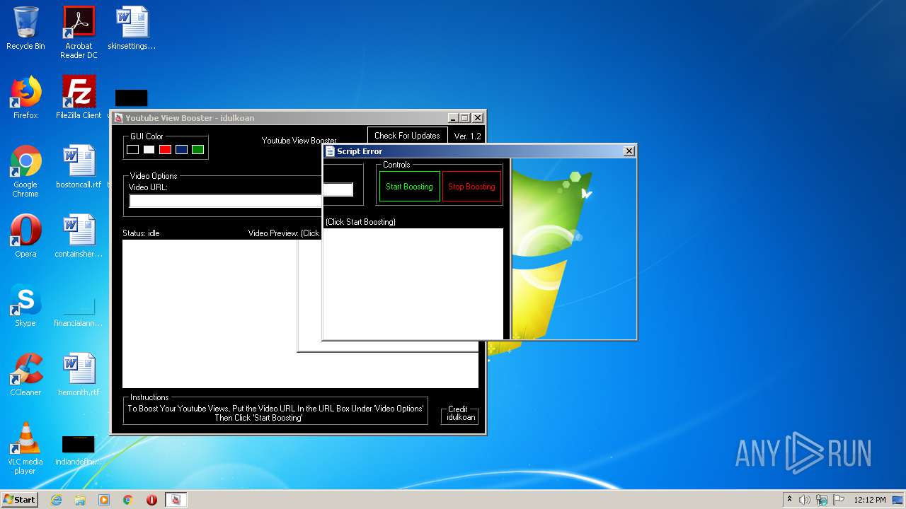Viewport: 906px width, 509px height.
Task: Launch CCleaner desktop shortcut
Action: click(x=25, y=375)
